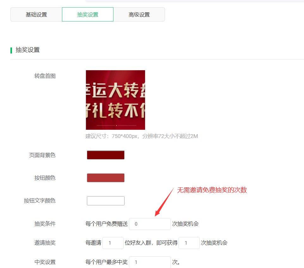Click the 位好友入群，即可获得 text
304x268 pixels.
(x=151, y=243)
